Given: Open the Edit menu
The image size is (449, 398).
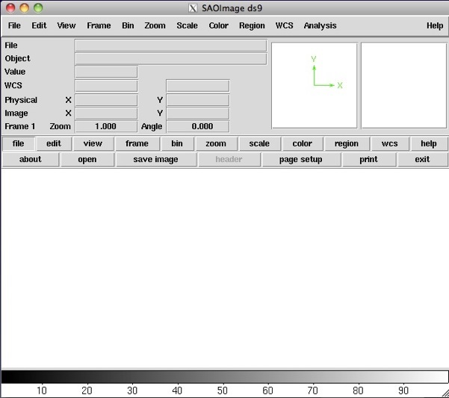Looking at the screenshot, I should 39,25.
